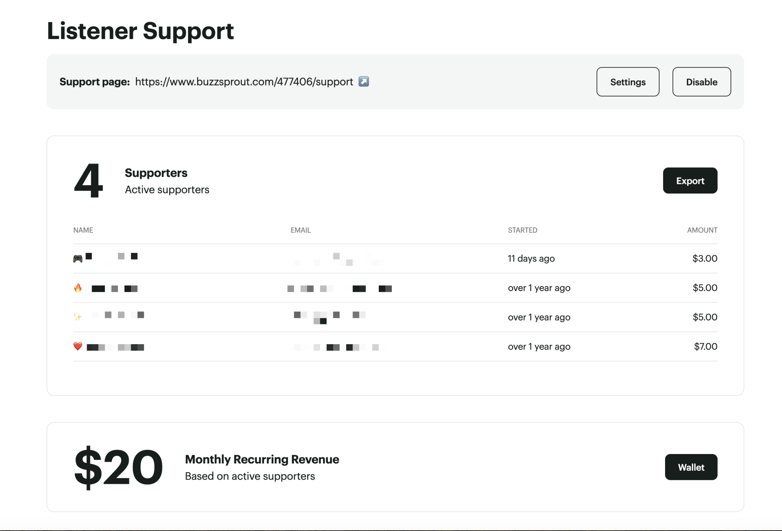Open the Settings button

click(x=628, y=82)
